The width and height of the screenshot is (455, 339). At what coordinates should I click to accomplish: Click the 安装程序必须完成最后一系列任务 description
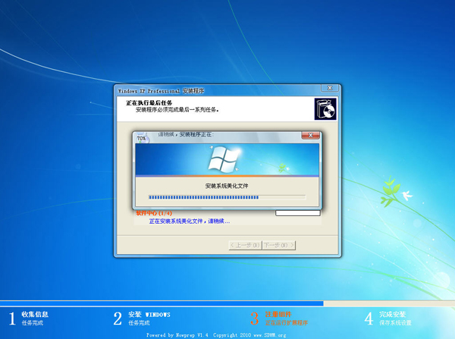point(177,110)
